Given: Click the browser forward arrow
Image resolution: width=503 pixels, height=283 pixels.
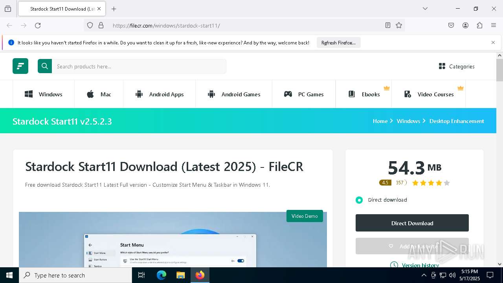Looking at the screenshot, I should 24,25.
